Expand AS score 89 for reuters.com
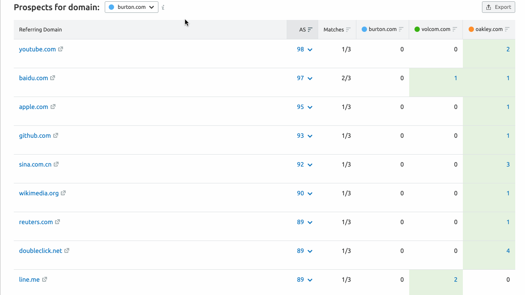Image resolution: width=525 pixels, height=295 pixels. (305, 222)
